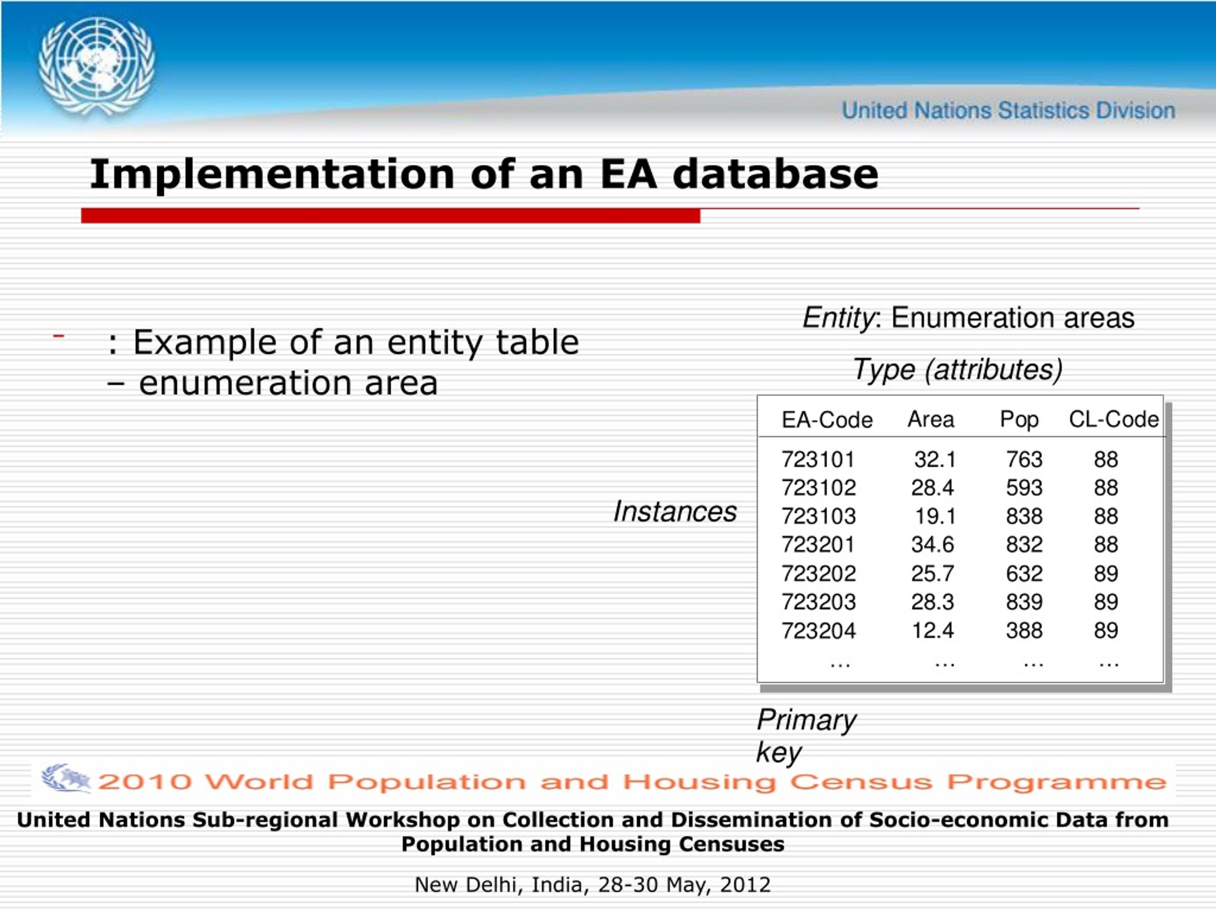Click the census programme globe icon
This screenshot has height=912, width=1216.
(x=66, y=778)
